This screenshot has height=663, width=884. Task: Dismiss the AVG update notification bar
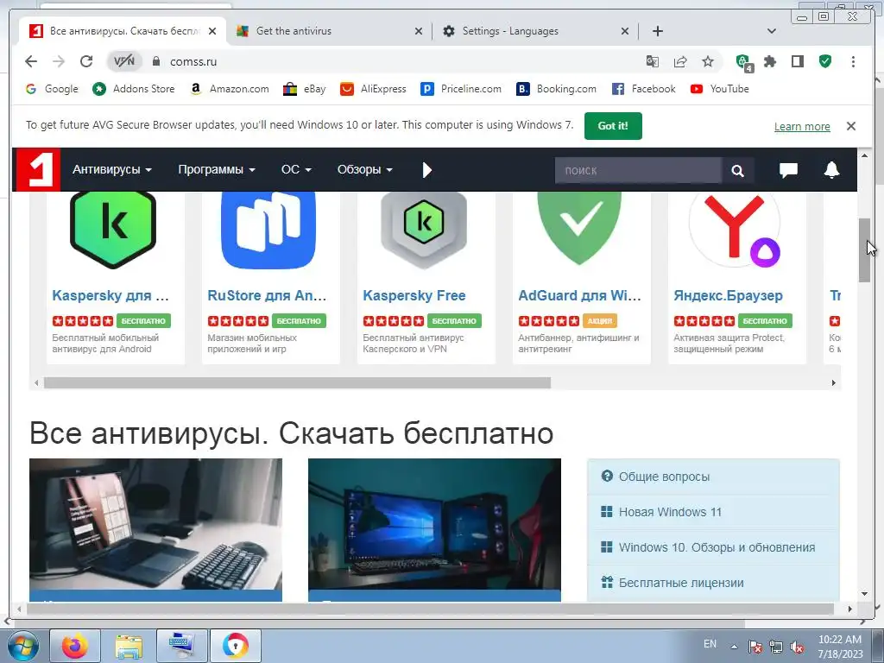850,126
